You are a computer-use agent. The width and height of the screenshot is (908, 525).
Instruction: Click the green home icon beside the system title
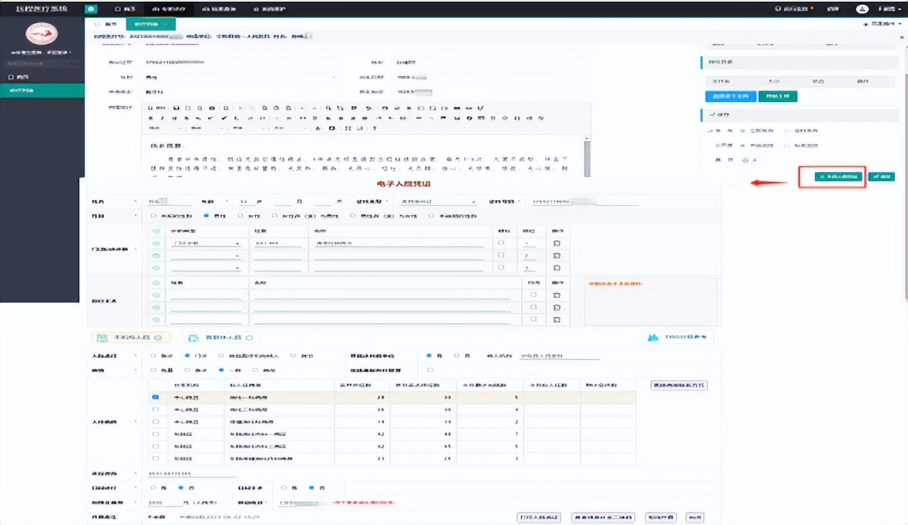click(x=90, y=9)
